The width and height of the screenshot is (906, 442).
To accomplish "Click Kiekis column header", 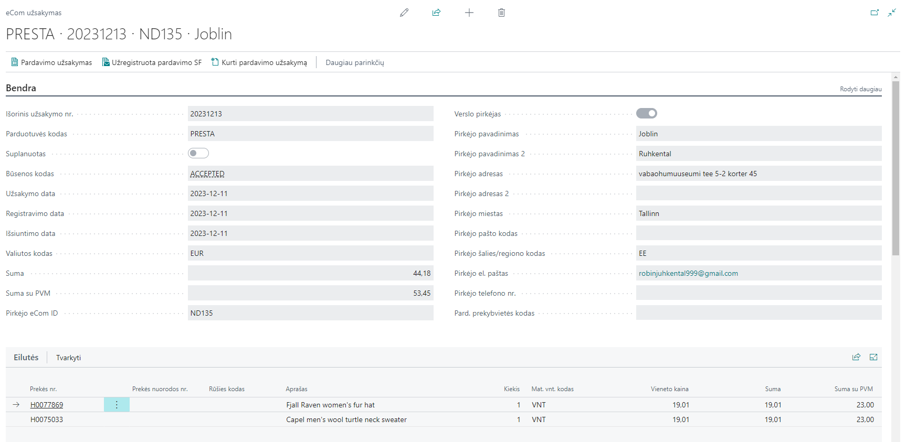I will pos(512,389).
